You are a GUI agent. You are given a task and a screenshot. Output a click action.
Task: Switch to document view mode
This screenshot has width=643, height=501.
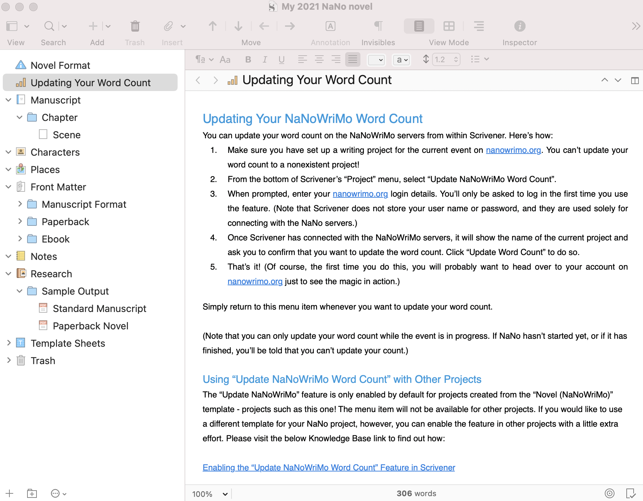[419, 26]
